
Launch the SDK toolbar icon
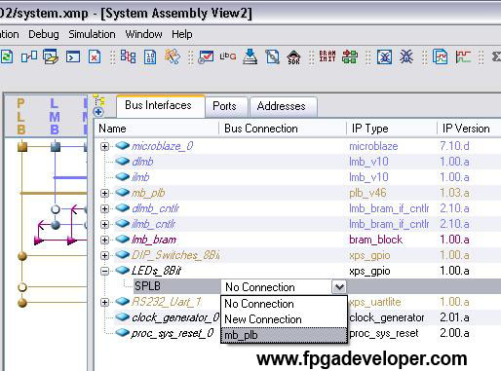click(x=293, y=57)
